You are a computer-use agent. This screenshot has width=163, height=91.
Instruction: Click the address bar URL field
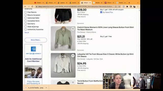pos(76,7)
